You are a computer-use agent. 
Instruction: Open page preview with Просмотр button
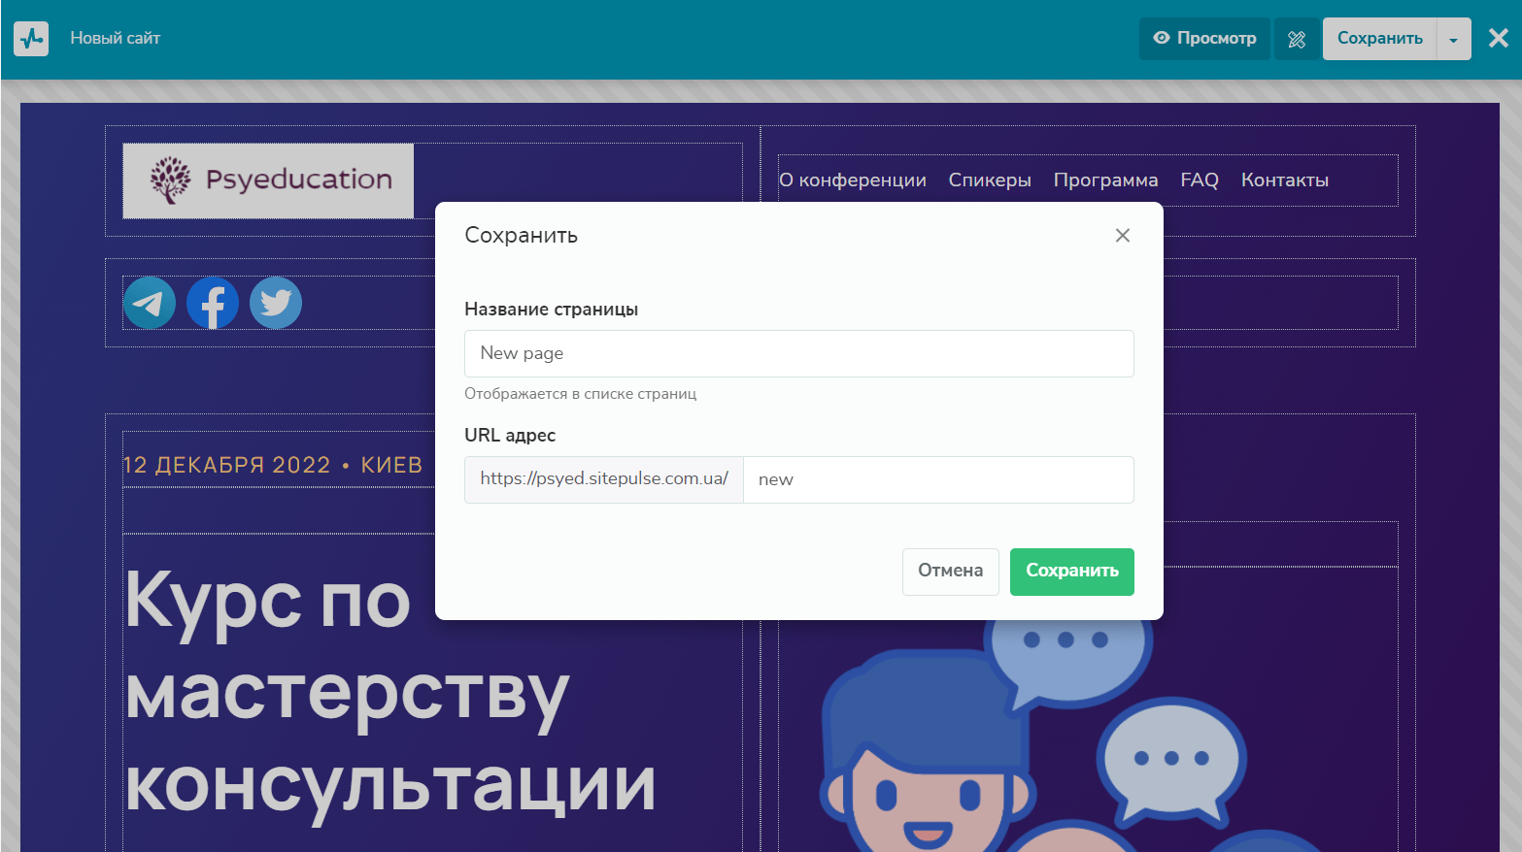click(1204, 39)
